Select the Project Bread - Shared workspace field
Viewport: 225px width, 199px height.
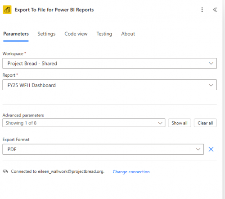pyautogui.click(x=109, y=63)
